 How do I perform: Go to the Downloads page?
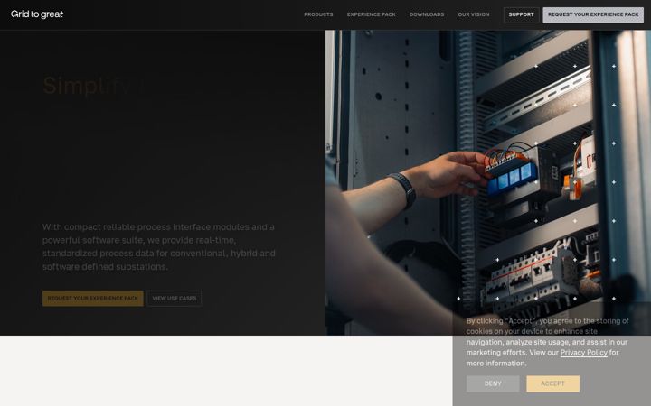click(427, 14)
